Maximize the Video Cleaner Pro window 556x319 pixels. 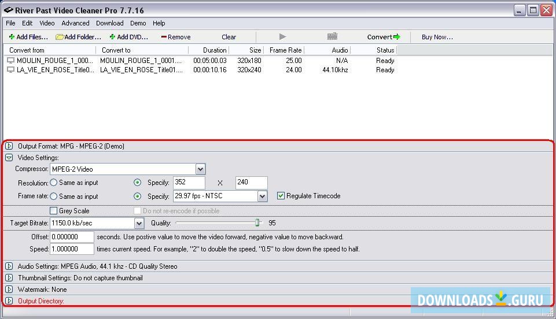pyautogui.click(x=533, y=10)
